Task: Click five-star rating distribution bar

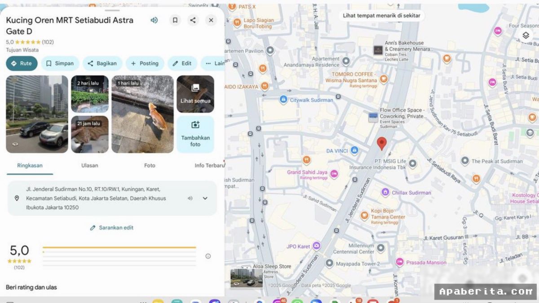Action: [119, 247]
